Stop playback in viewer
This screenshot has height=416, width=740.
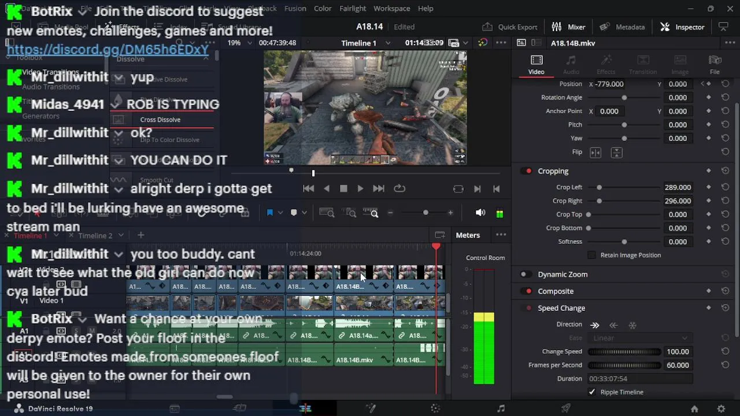343,188
